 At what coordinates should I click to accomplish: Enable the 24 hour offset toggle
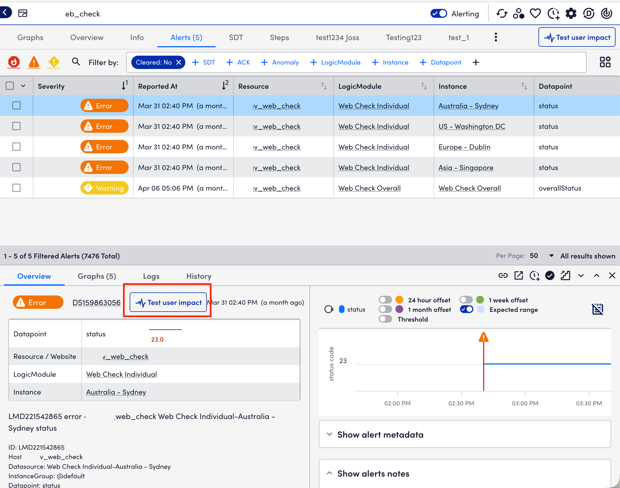pos(385,300)
